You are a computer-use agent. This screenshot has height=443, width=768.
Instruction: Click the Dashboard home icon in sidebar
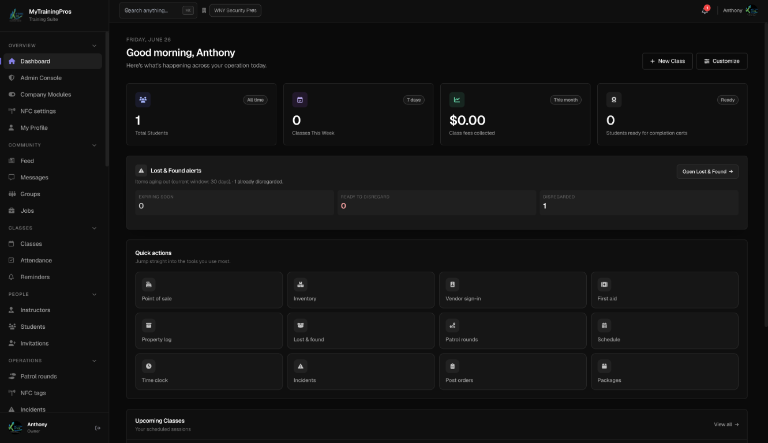(12, 61)
